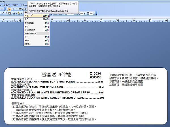The height and width of the screenshot is (127, 170).
Task: Click the A text tool button
Action: pyautogui.click(x=25, y=9)
